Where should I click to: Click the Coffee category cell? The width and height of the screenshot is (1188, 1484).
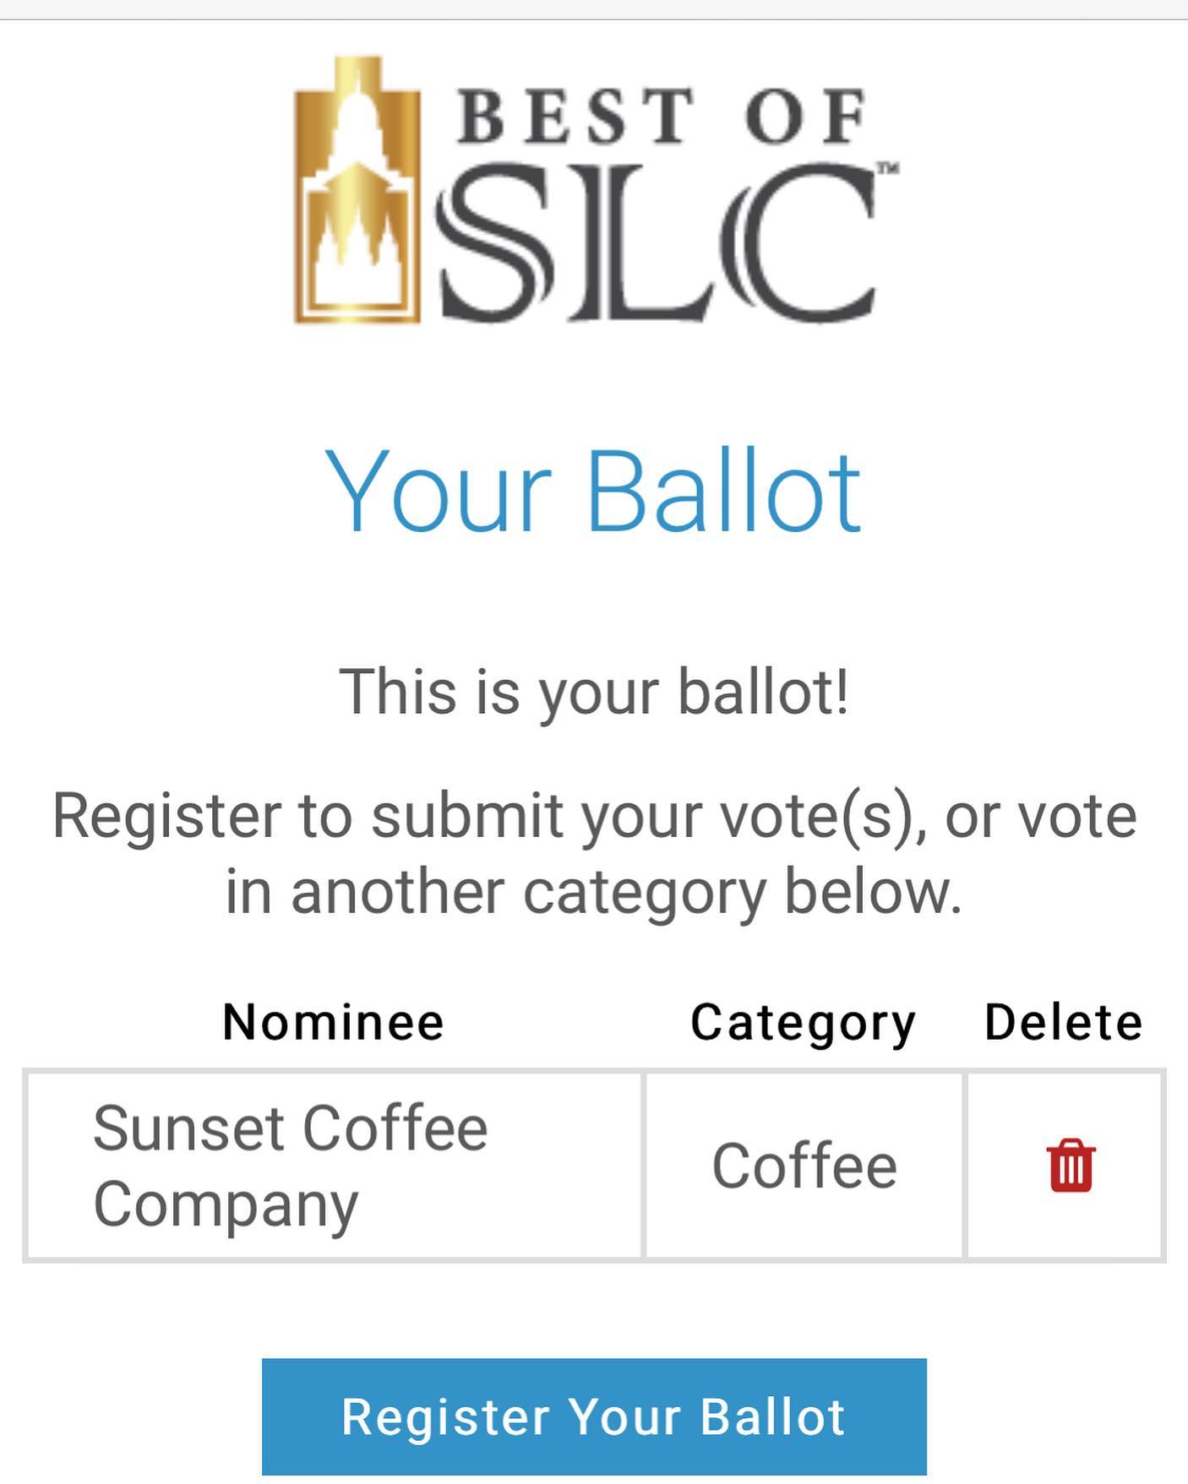click(804, 1166)
